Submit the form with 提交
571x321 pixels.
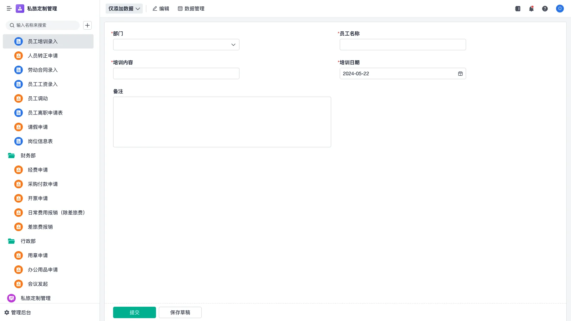point(135,312)
